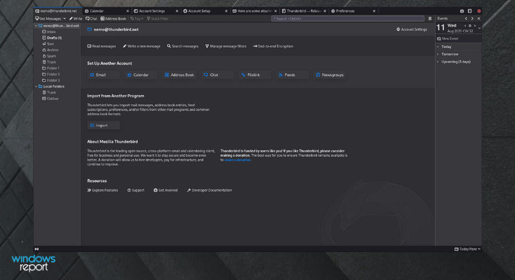515x280 pixels.
Task: Click Read messages
Action: [x=101, y=46]
